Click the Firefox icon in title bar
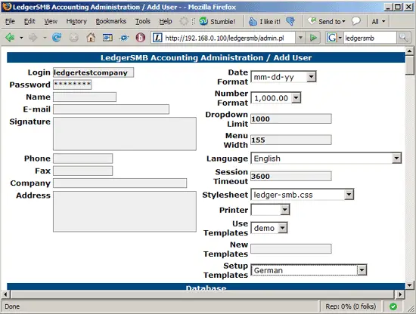This screenshot has height=314, width=416. click(7, 7)
